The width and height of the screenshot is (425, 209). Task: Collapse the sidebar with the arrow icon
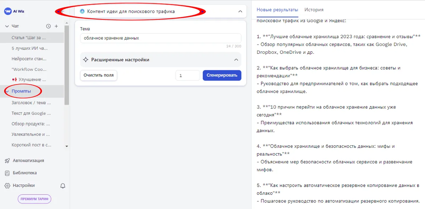[63, 11]
